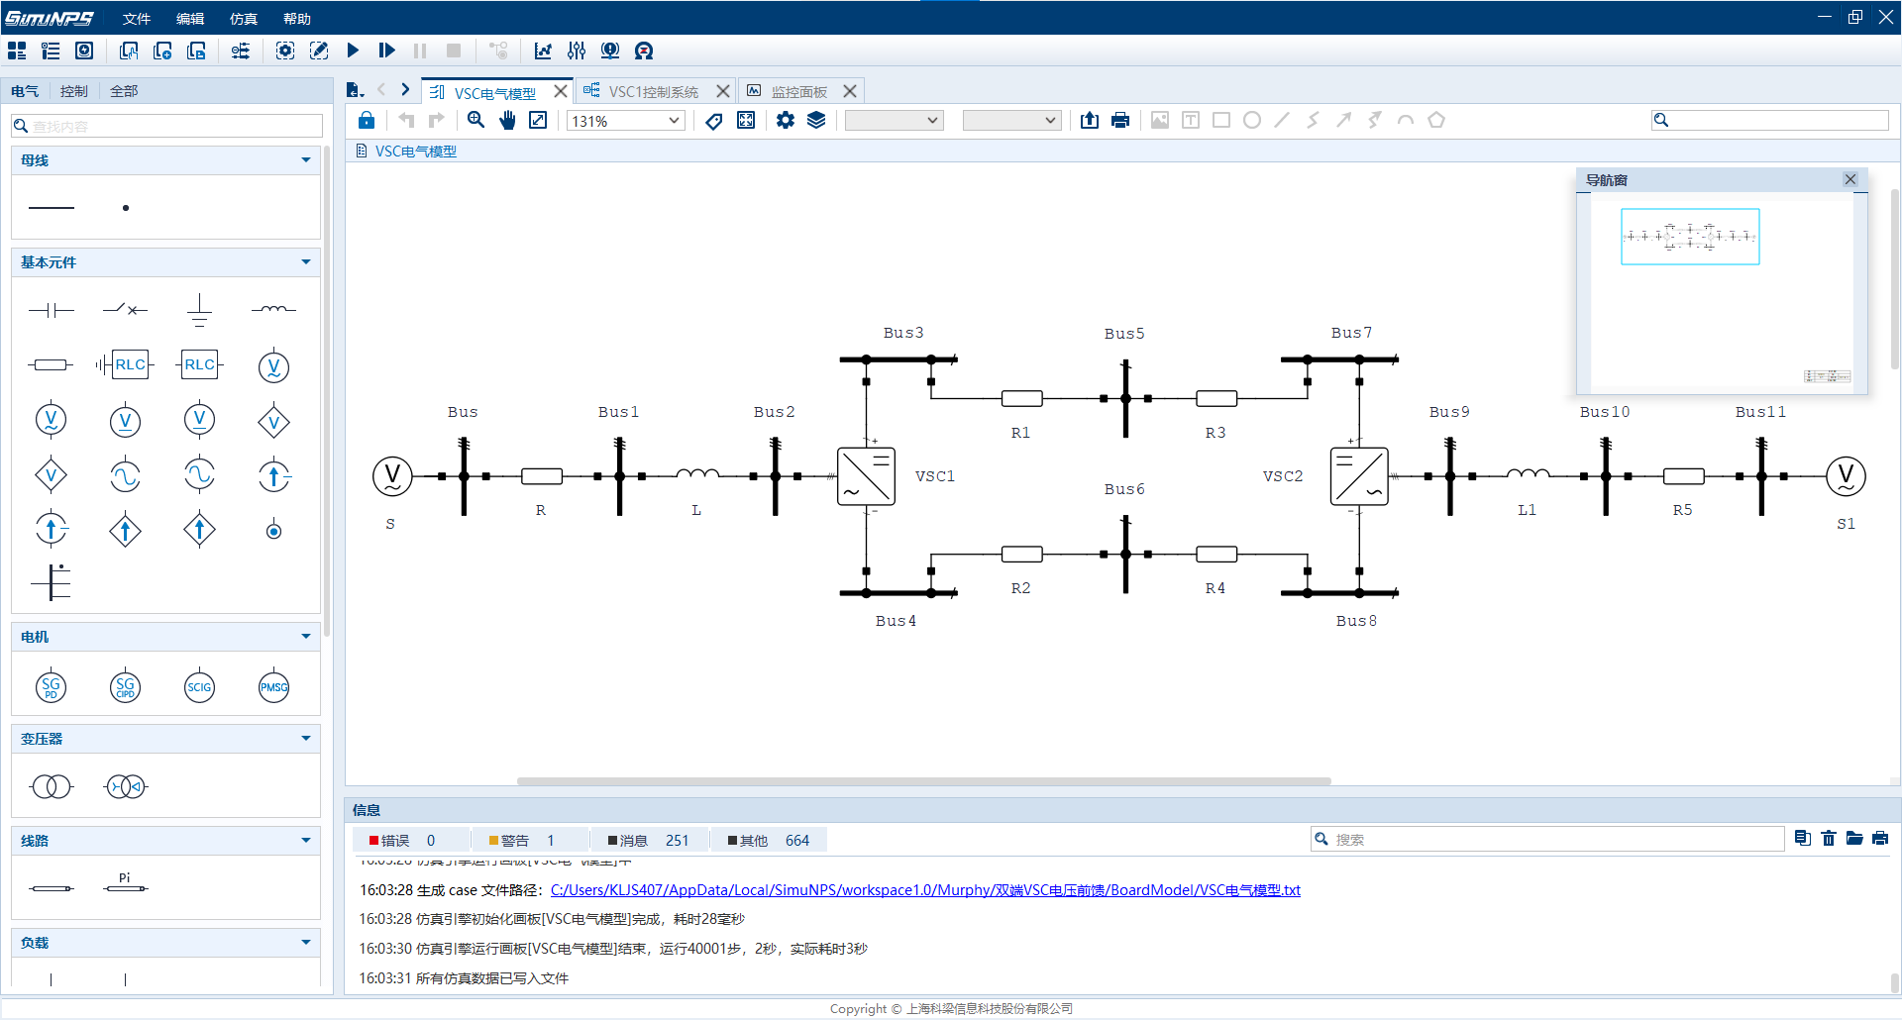Close the 导航窗 navigator panel
Image resolution: width=1902 pixels, height=1020 pixels.
[1849, 179]
